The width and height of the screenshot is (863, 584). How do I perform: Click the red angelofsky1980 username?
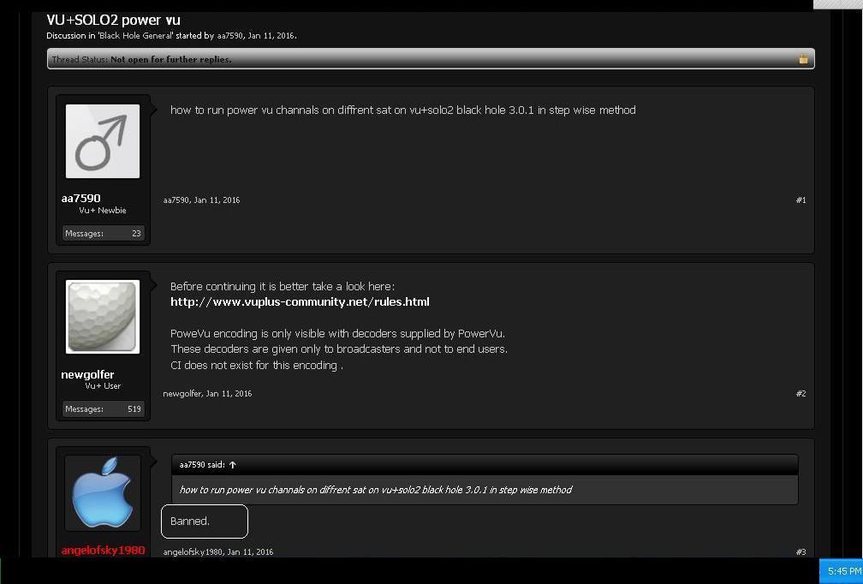[x=103, y=550]
